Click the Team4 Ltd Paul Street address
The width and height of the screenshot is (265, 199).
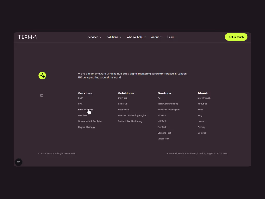click(196, 153)
